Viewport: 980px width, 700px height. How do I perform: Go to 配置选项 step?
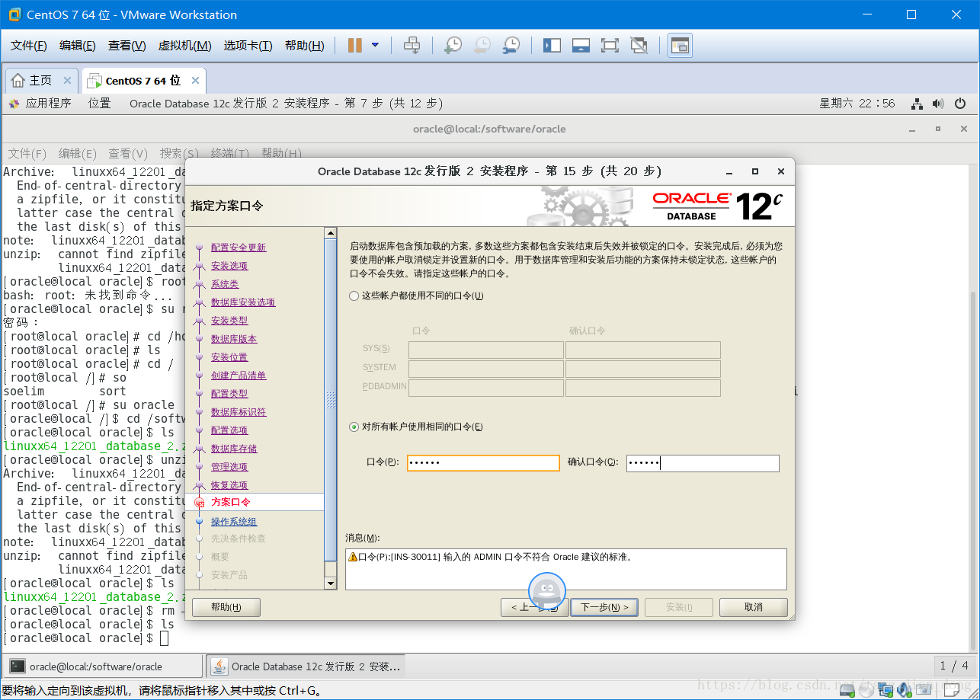pyautogui.click(x=229, y=430)
